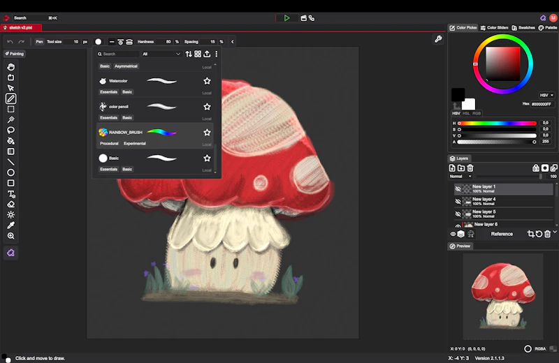The image size is (559, 363).
Task: Open brush picker more options menu
Action: (217, 54)
